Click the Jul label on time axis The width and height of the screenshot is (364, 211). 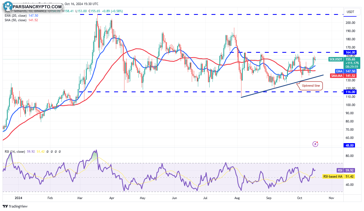click(x=205, y=198)
